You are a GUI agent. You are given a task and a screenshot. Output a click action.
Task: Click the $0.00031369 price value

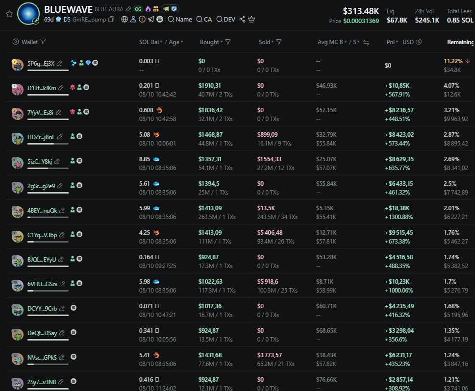tap(361, 21)
